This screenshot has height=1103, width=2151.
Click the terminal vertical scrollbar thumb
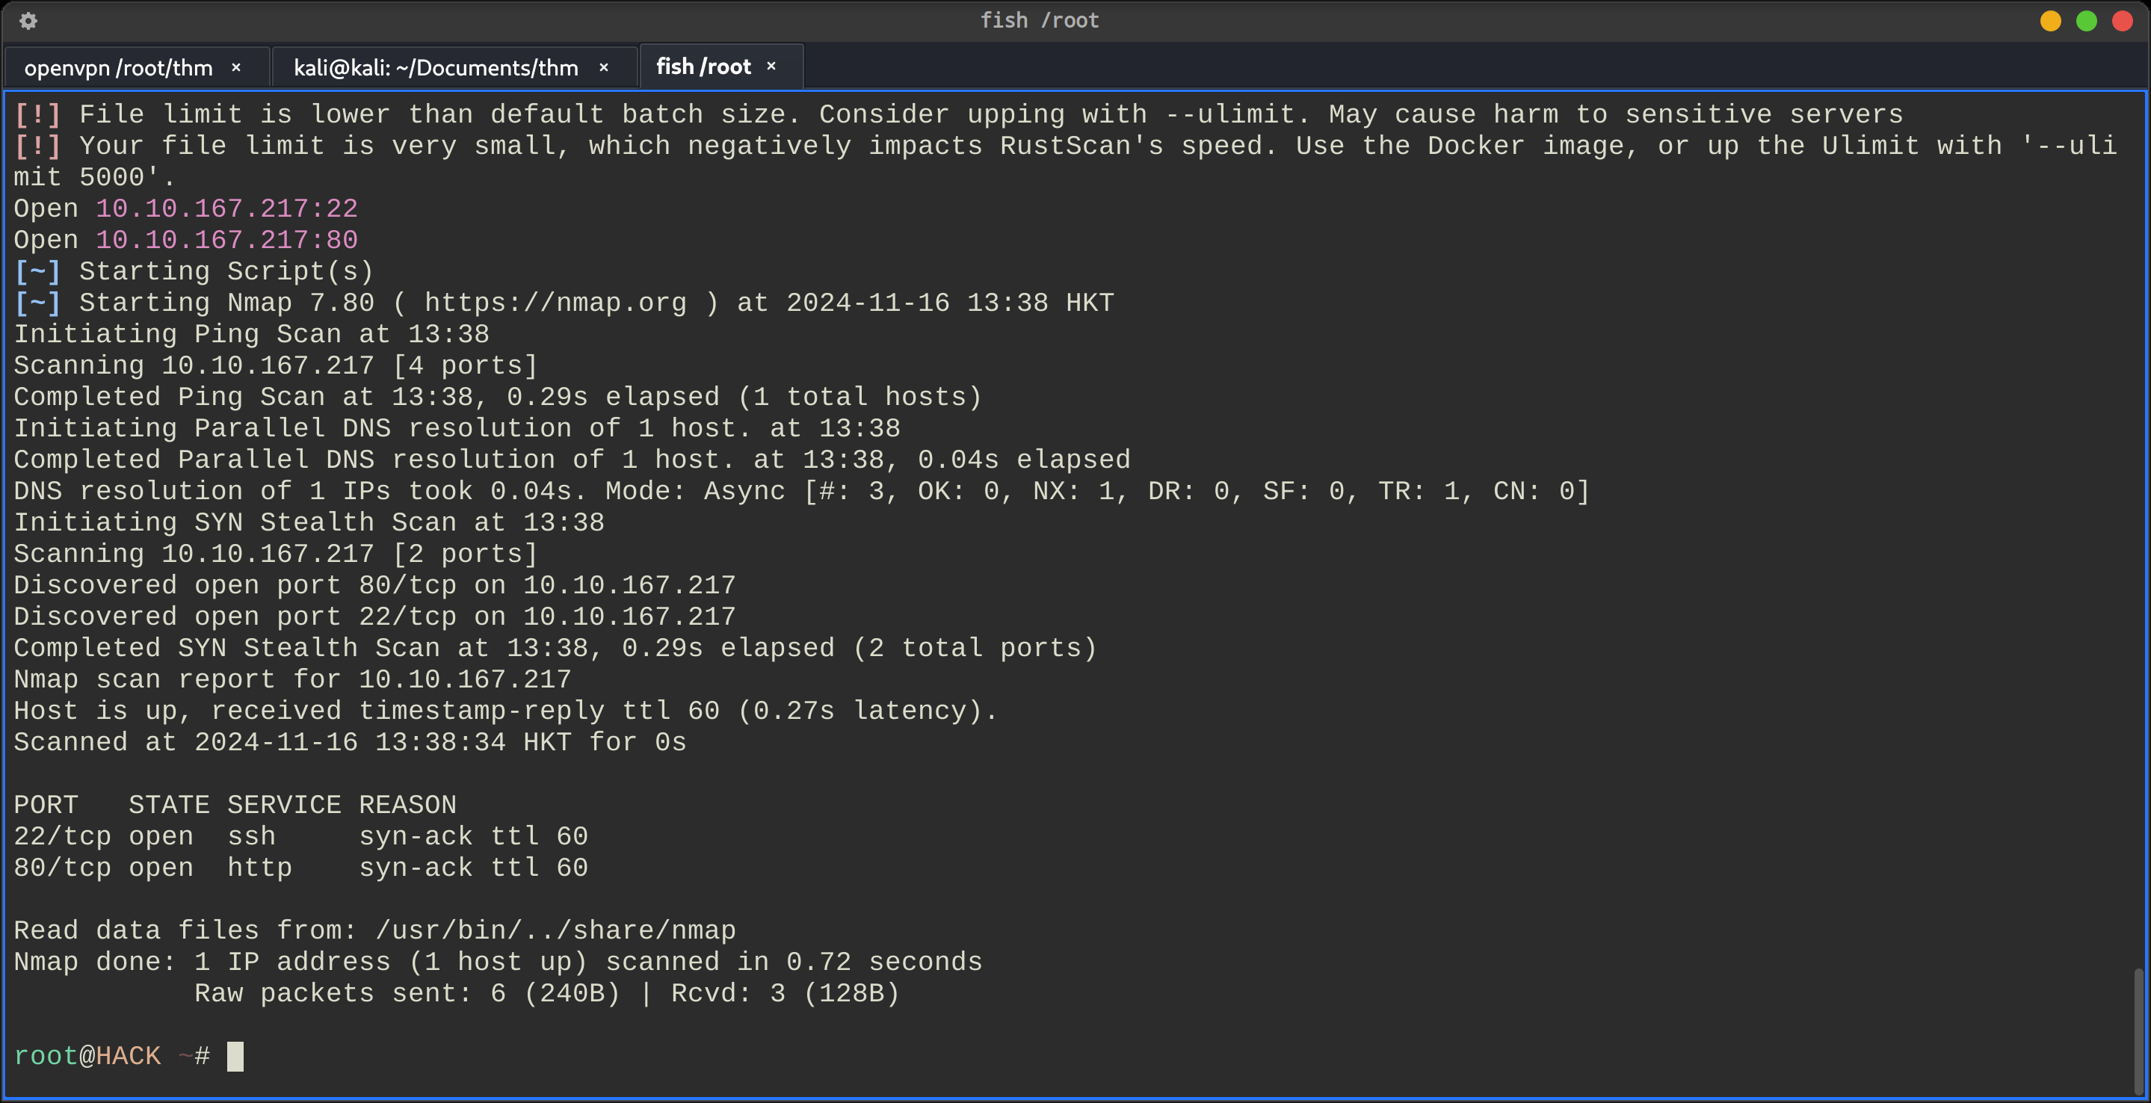pyautogui.click(x=2138, y=1031)
